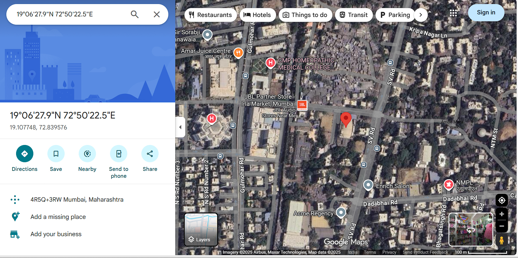The image size is (518, 258).
Task: Open the Layers map switcher
Action: (201, 230)
